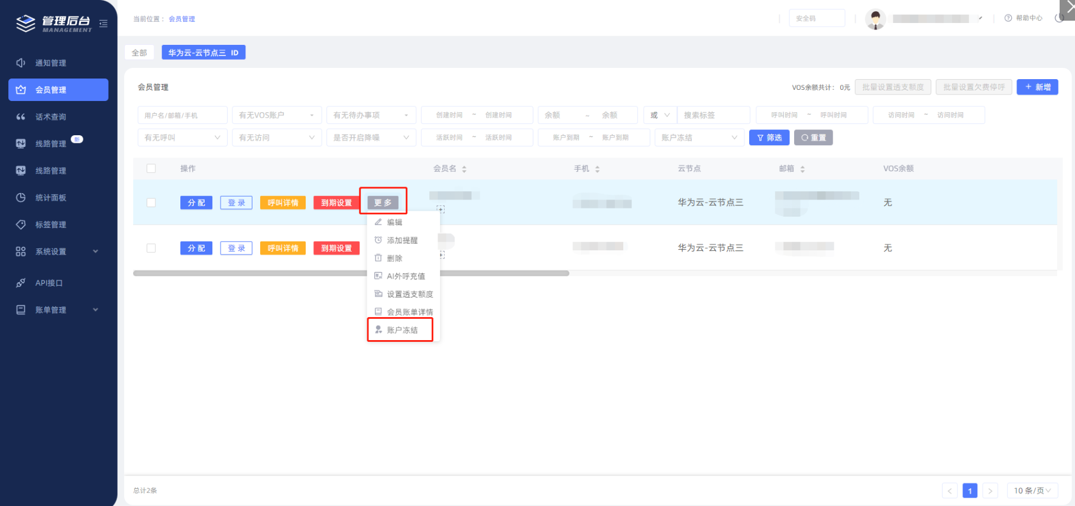This screenshot has width=1075, height=506.
Task: Click the blue 筛选 filter button
Action: [x=769, y=138]
